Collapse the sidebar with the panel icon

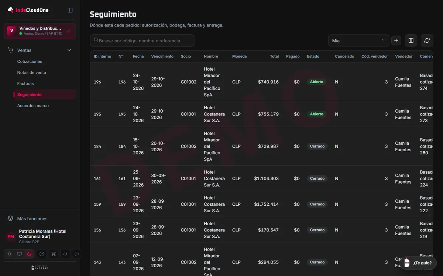pyautogui.click(x=70, y=10)
